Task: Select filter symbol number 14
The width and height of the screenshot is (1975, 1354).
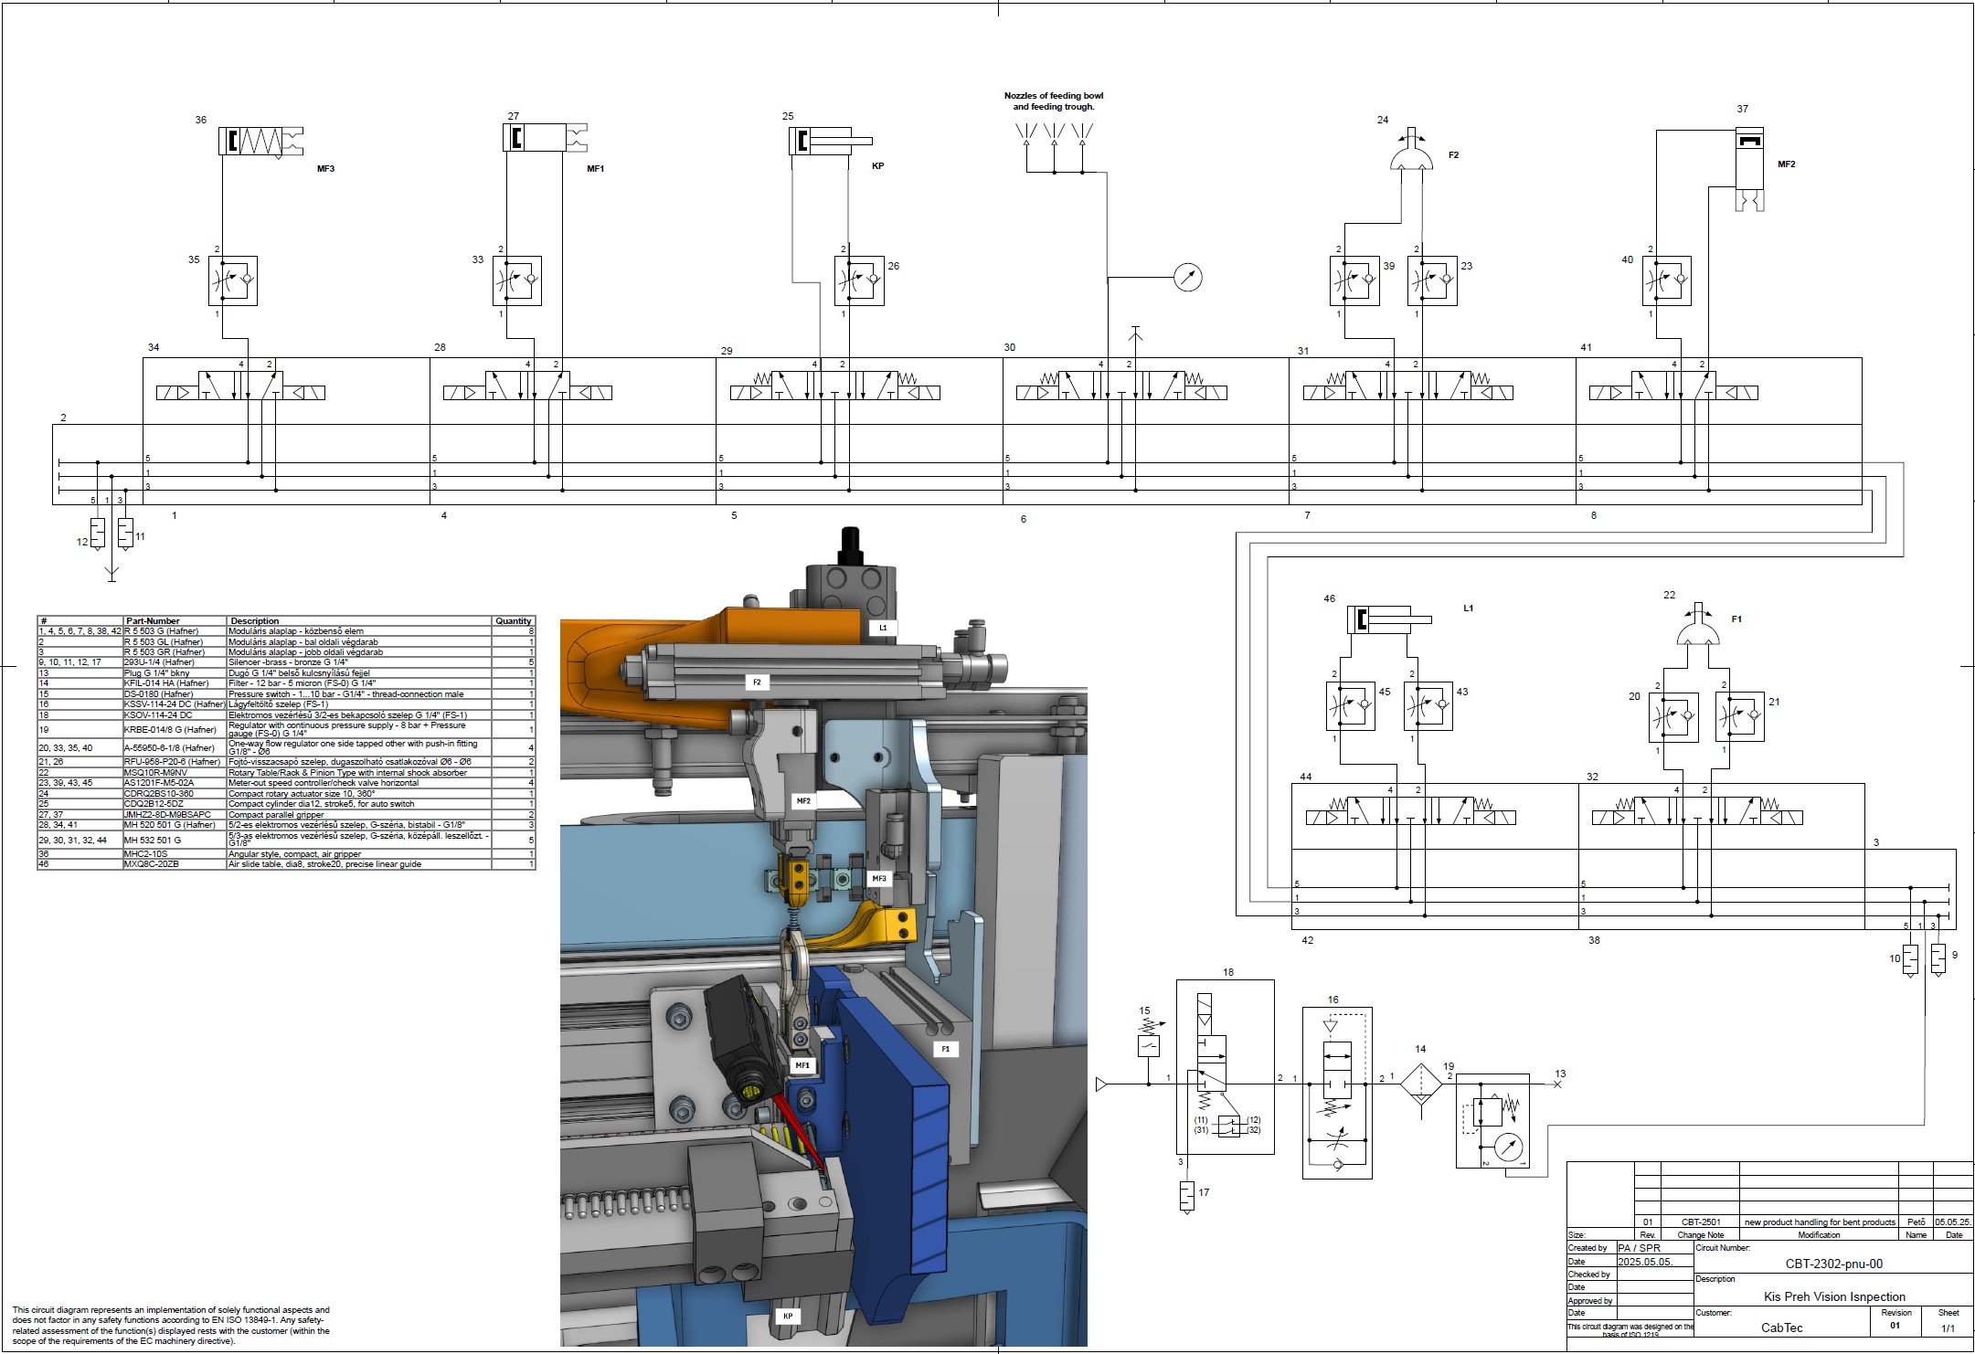Action: [1420, 1084]
